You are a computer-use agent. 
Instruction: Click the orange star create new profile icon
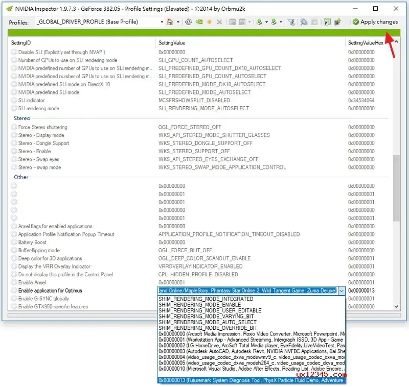pos(209,22)
